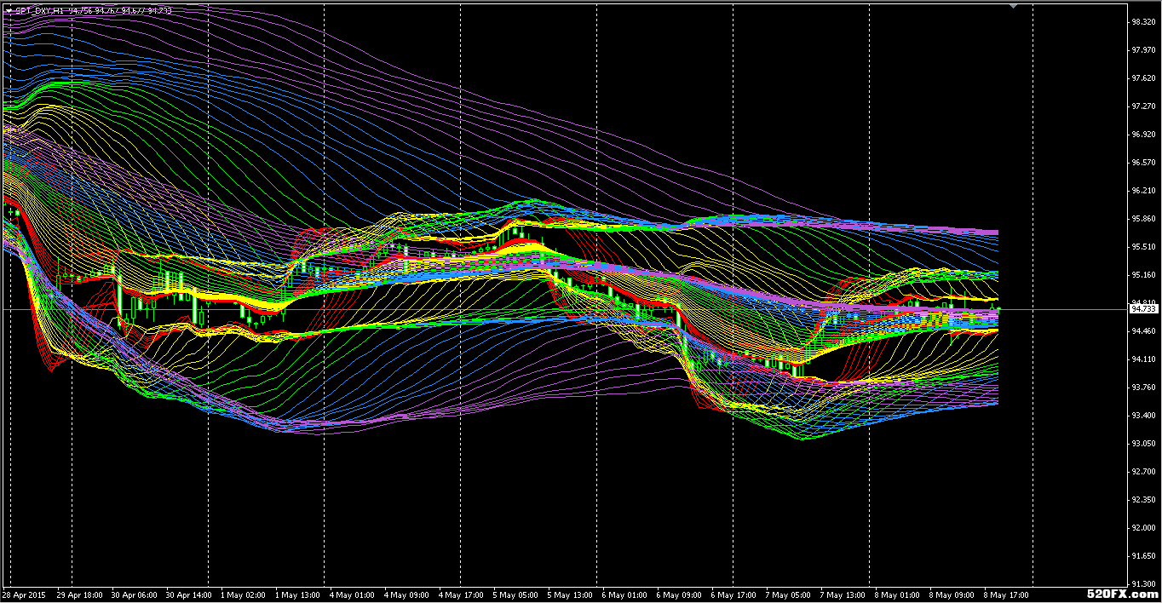Click price level 97.270 on the axis
The width and height of the screenshot is (1162, 603).
point(1144,106)
